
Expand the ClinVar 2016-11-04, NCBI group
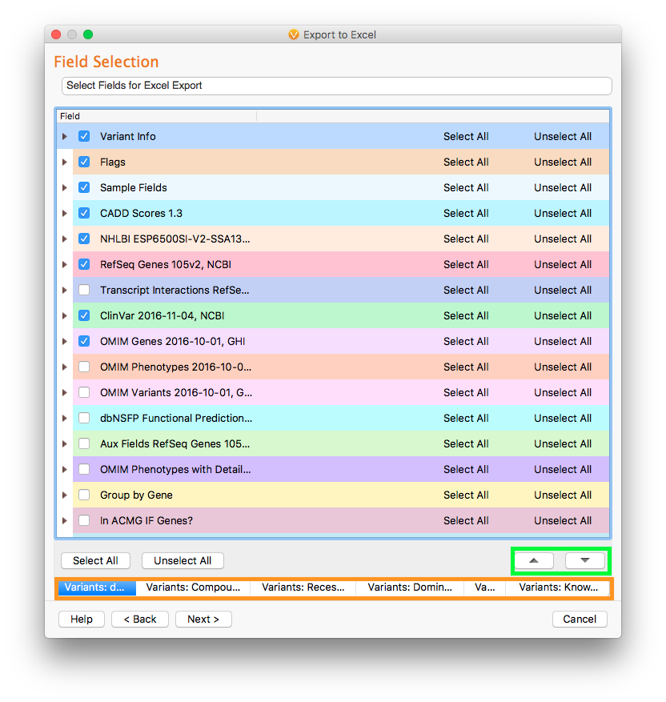[x=65, y=315]
